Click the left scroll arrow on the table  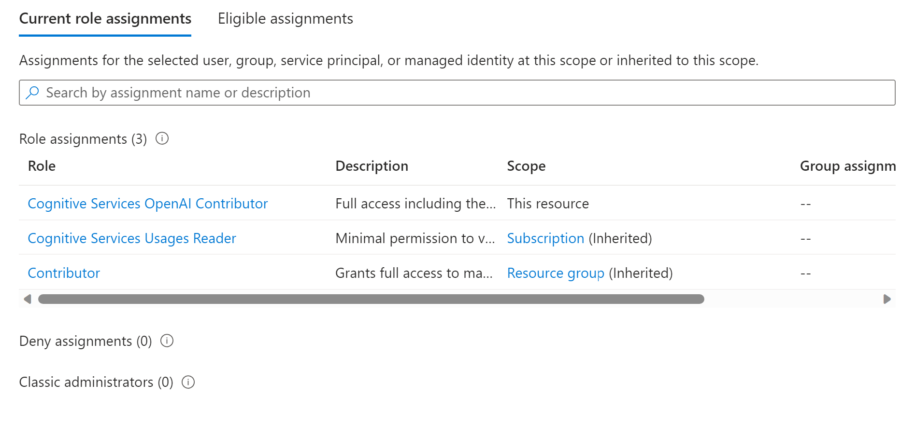[28, 299]
